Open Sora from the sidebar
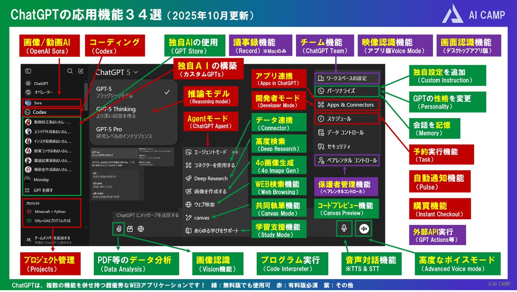Image resolution: width=517 pixels, height=292 pixels. [52, 103]
